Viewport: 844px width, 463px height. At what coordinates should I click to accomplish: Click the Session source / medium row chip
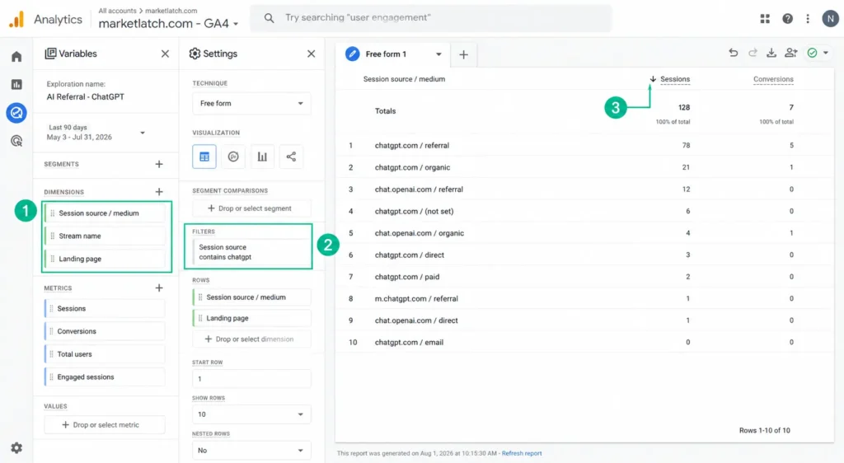(x=251, y=297)
